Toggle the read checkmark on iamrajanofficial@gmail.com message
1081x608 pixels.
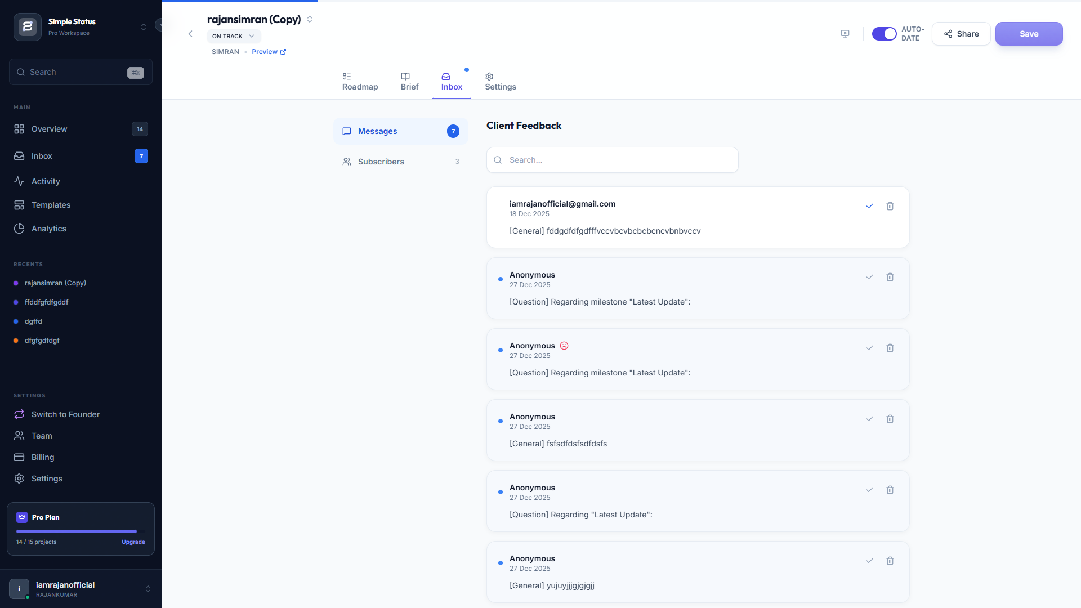pos(870,206)
